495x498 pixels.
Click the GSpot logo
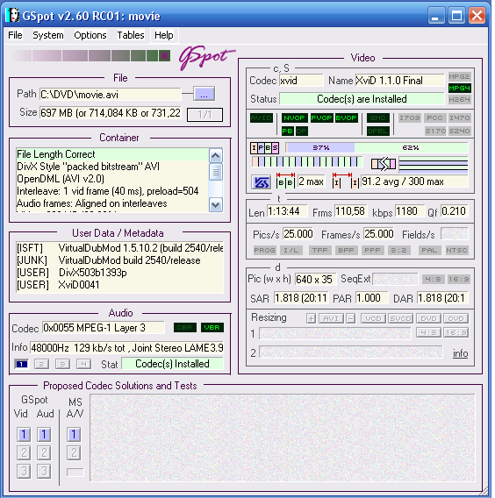point(206,58)
